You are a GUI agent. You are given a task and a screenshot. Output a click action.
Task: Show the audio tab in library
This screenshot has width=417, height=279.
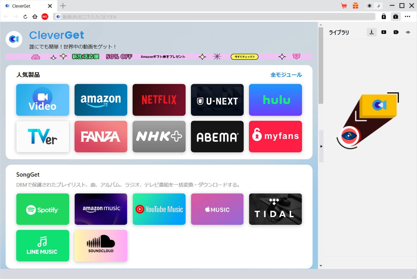coord(408,32)
